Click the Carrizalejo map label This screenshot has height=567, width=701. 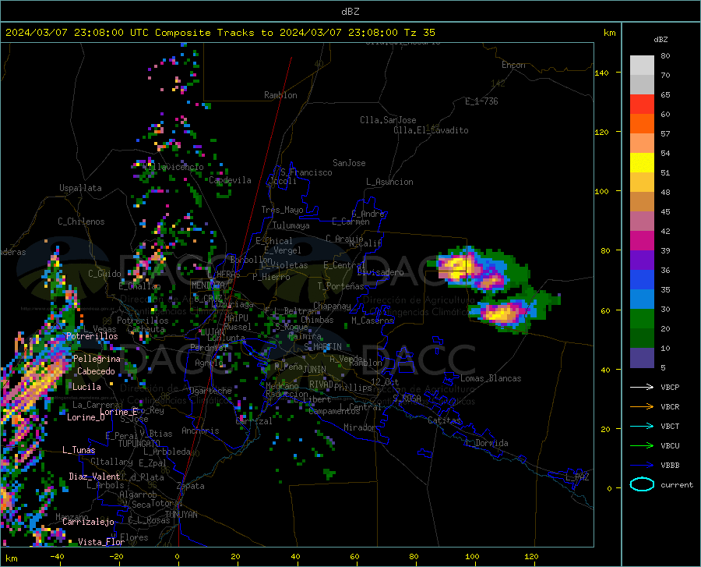point(88,522)
